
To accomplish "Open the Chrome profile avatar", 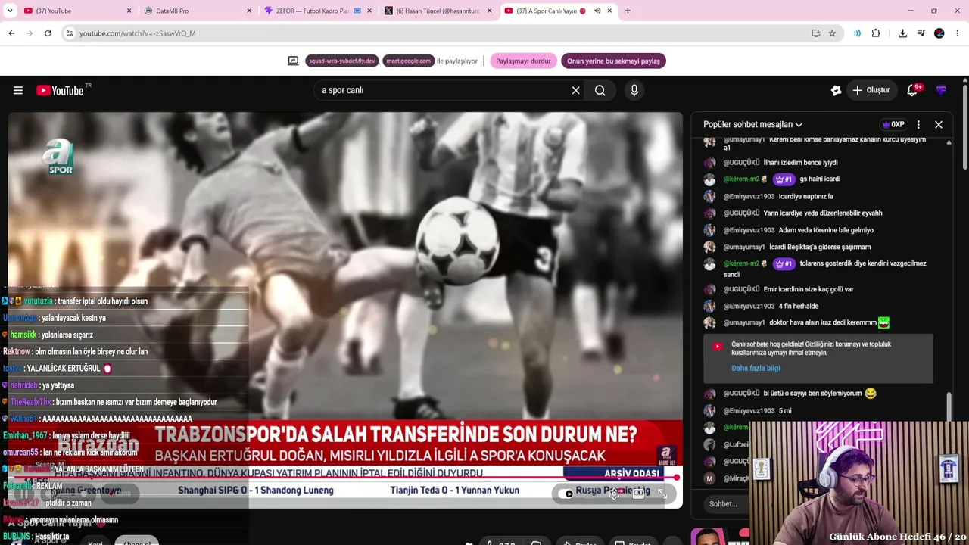I will pos(939,33).
